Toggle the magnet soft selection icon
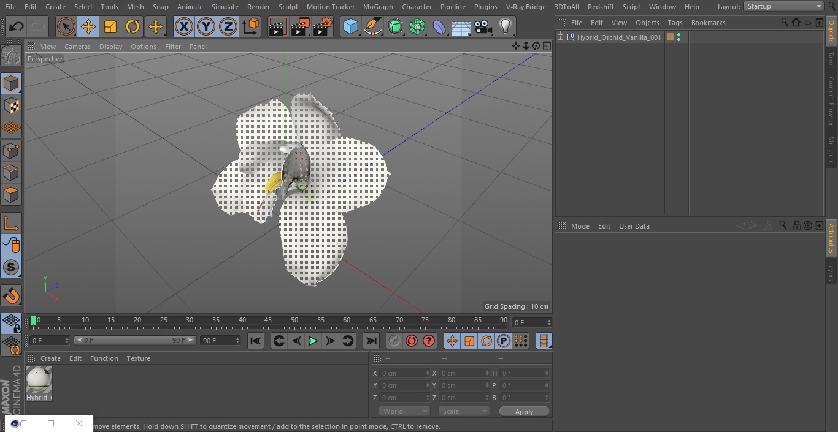Viewport: 838px width, 432px height. (x=11, y=296)
